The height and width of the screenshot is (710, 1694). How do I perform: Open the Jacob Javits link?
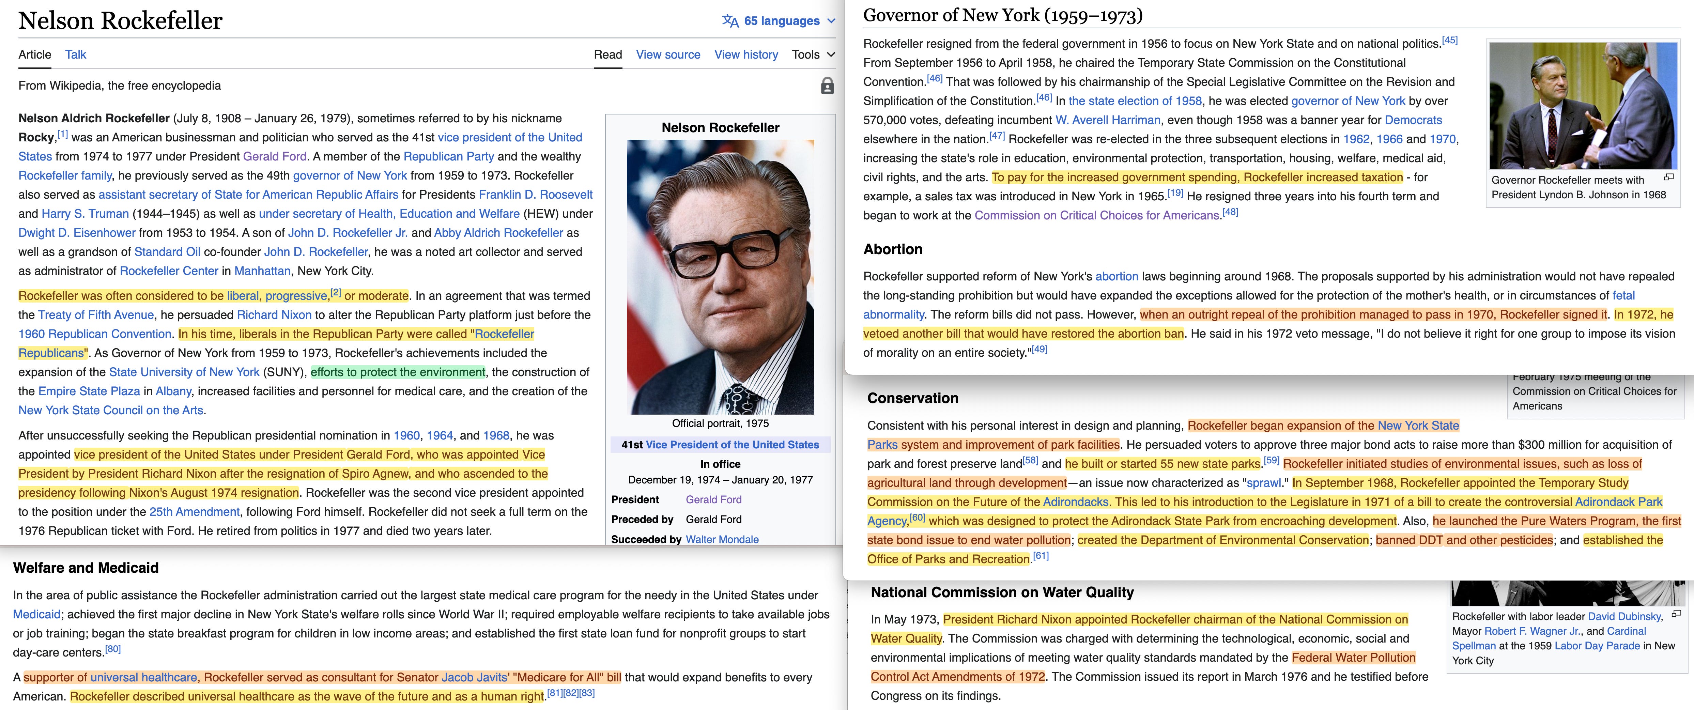tap(475, 678)
